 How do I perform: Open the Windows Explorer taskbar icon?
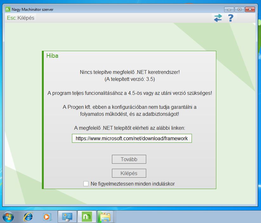click(105, 217)
